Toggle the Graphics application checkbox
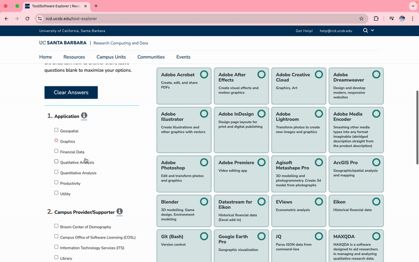 [56, 140]
